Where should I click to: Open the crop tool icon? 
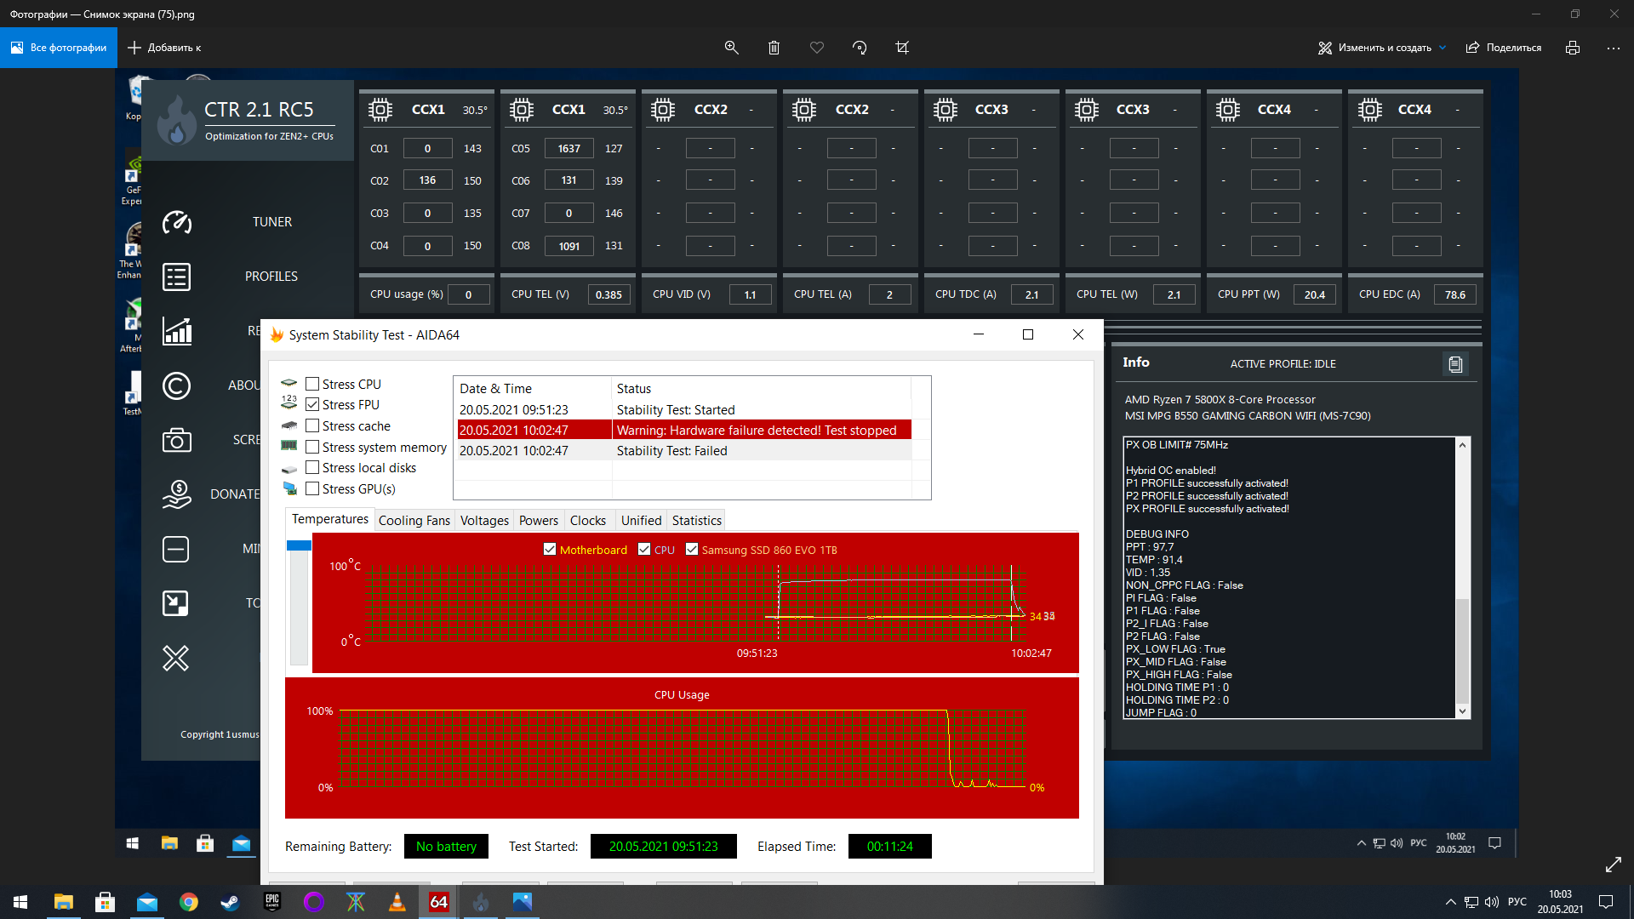tap(902, 48)
